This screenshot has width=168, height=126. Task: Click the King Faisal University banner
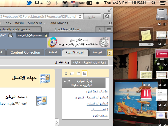click(78, 42)
